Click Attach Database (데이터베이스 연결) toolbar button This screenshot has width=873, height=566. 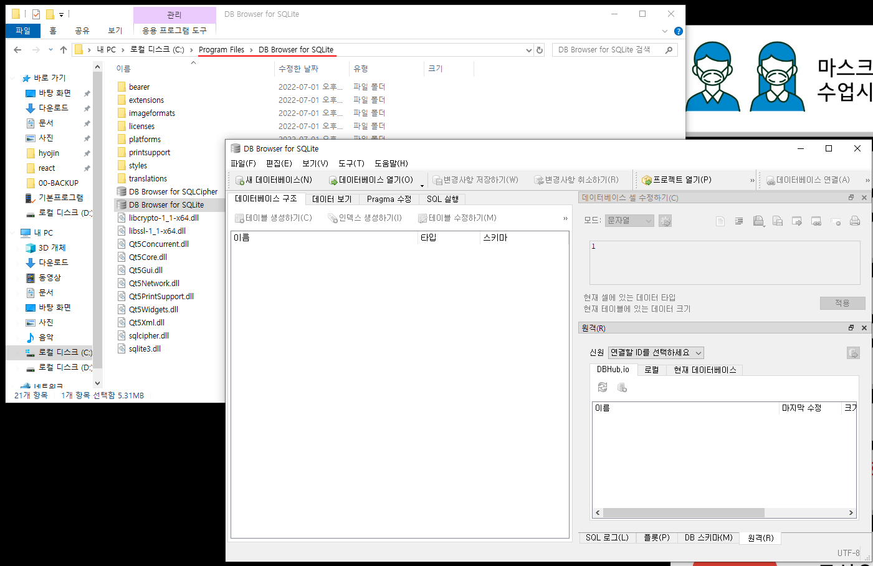(808, 180)
